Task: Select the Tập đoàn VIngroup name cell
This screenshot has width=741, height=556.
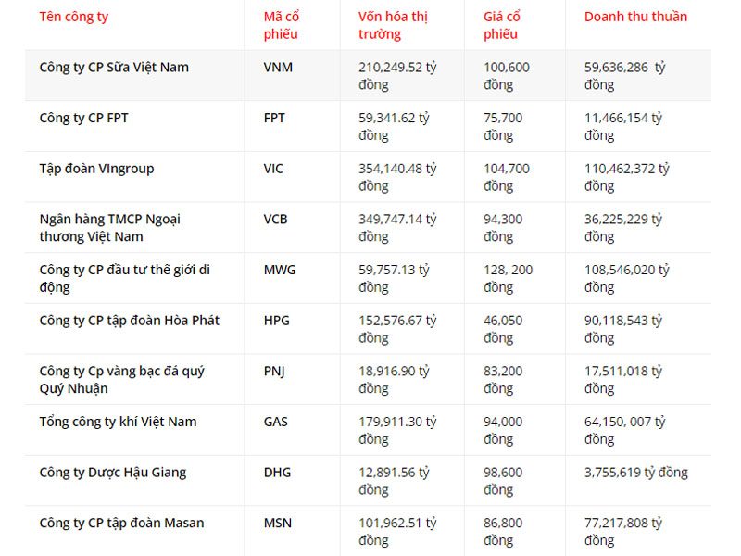Action: (x=96, y=169)
